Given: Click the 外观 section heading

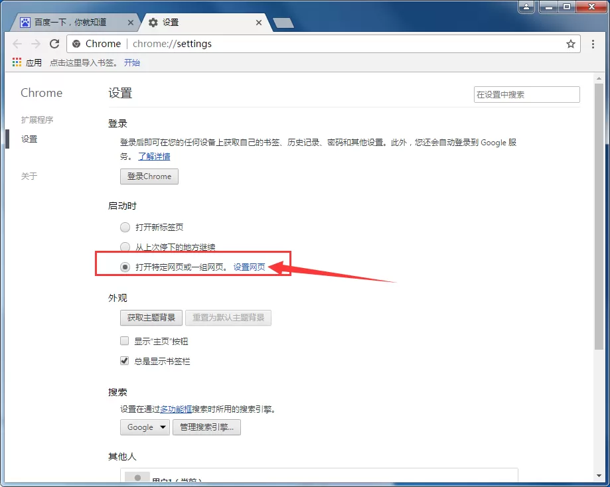Looking at the screenshot, I should pos(117,298).
